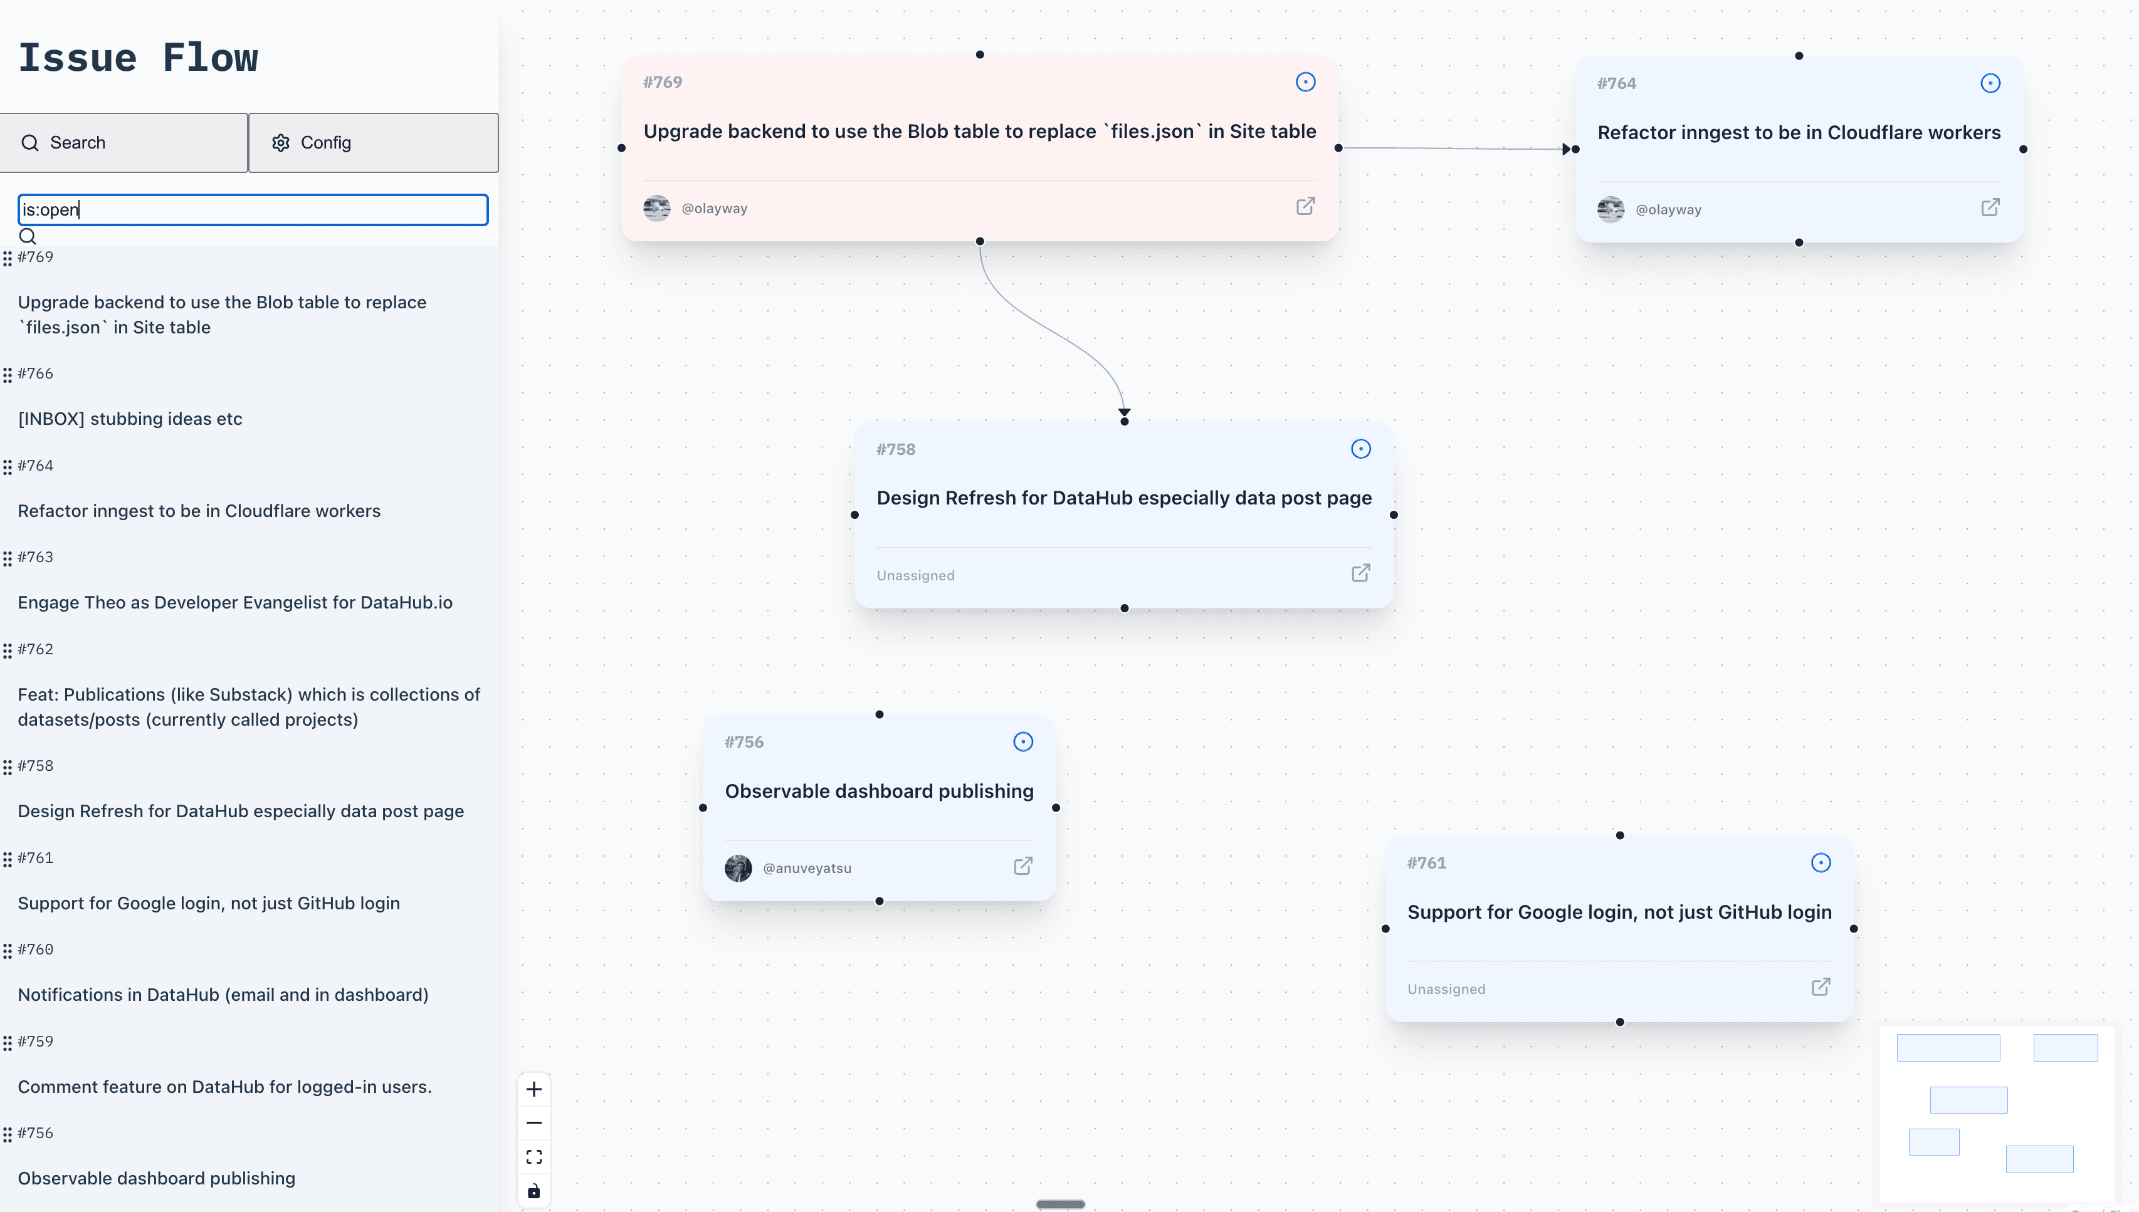Switch to the Search tab
The height and width of the screenshot is (1212, 2139).
coord(124,142)
